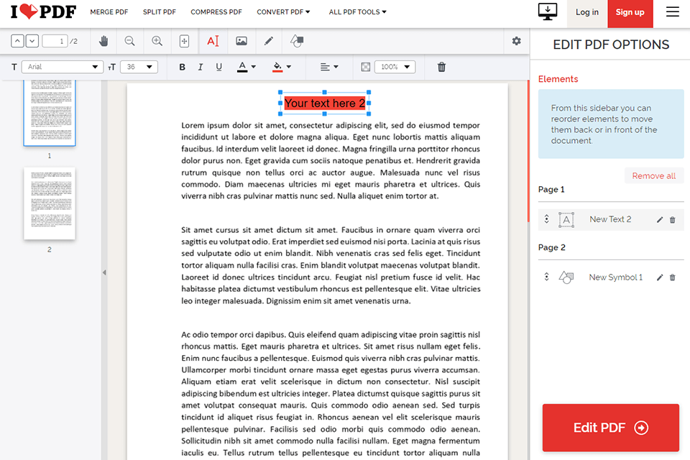Toggle underline formatting

[219, 67]
